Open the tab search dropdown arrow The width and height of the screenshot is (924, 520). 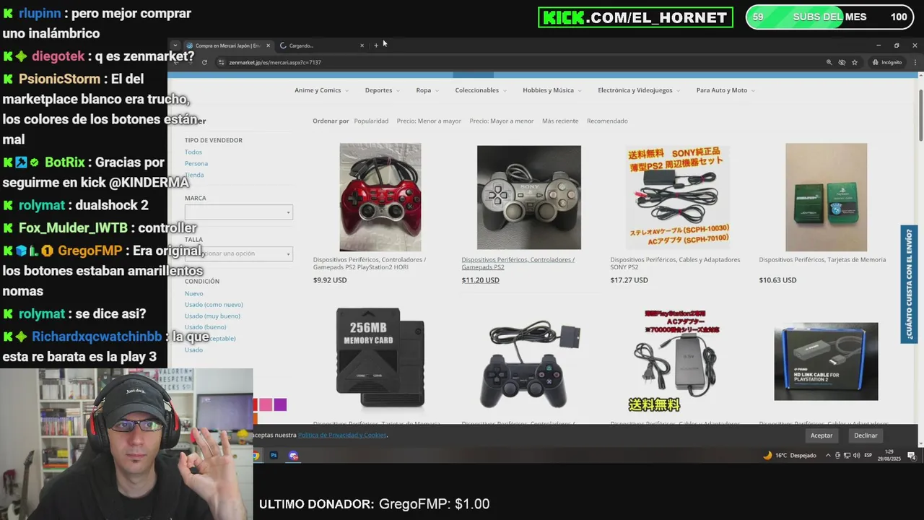tap(175, 45)
